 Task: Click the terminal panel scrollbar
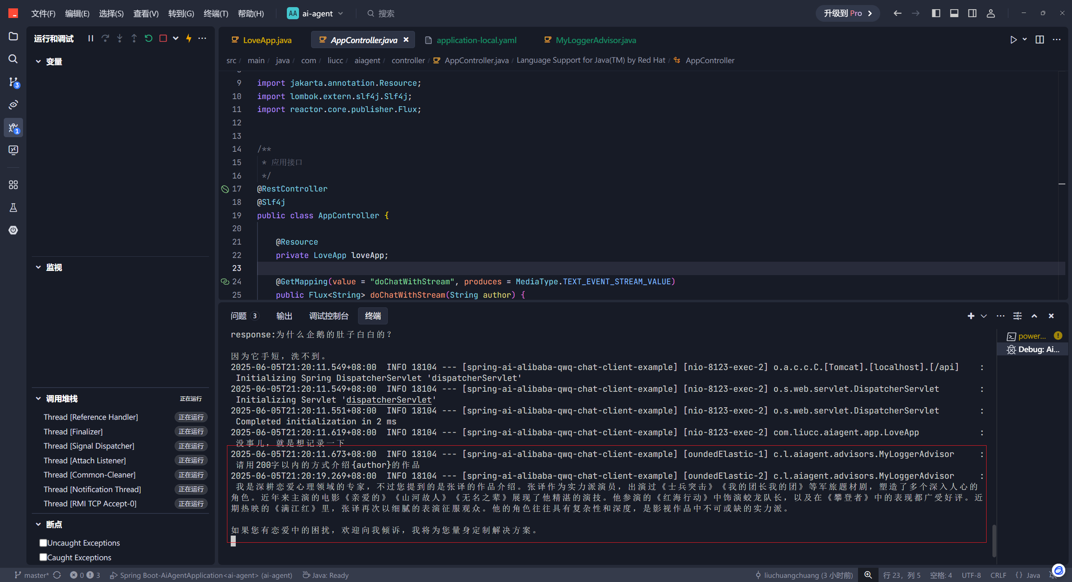coord(994,540)
